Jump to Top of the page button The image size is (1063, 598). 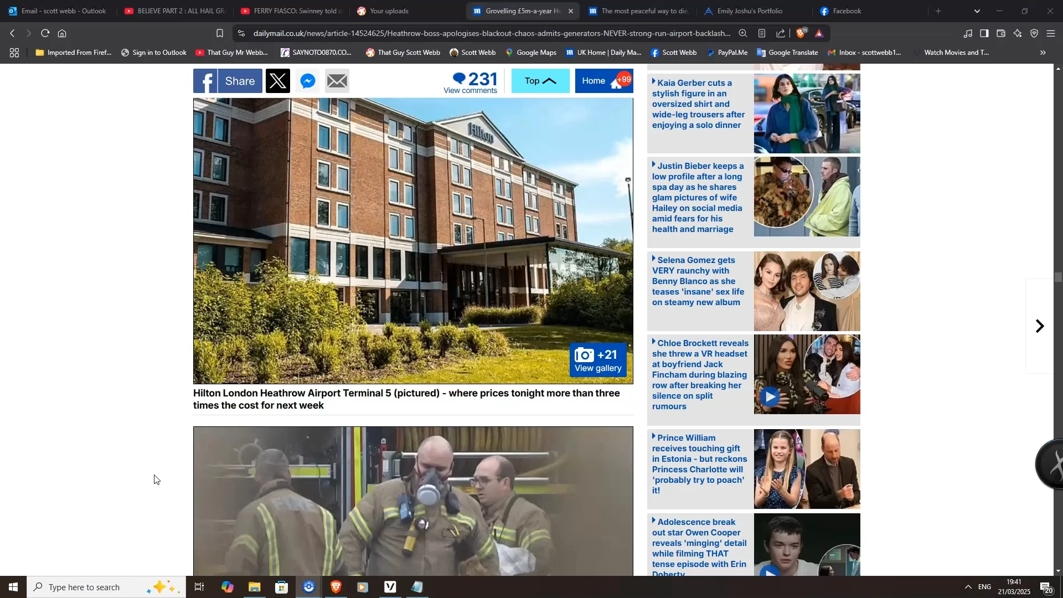click(540, 81)
